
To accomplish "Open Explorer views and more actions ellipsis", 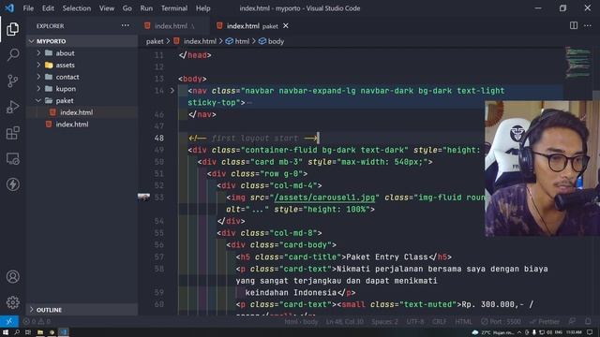I will (x=125, y=25).
